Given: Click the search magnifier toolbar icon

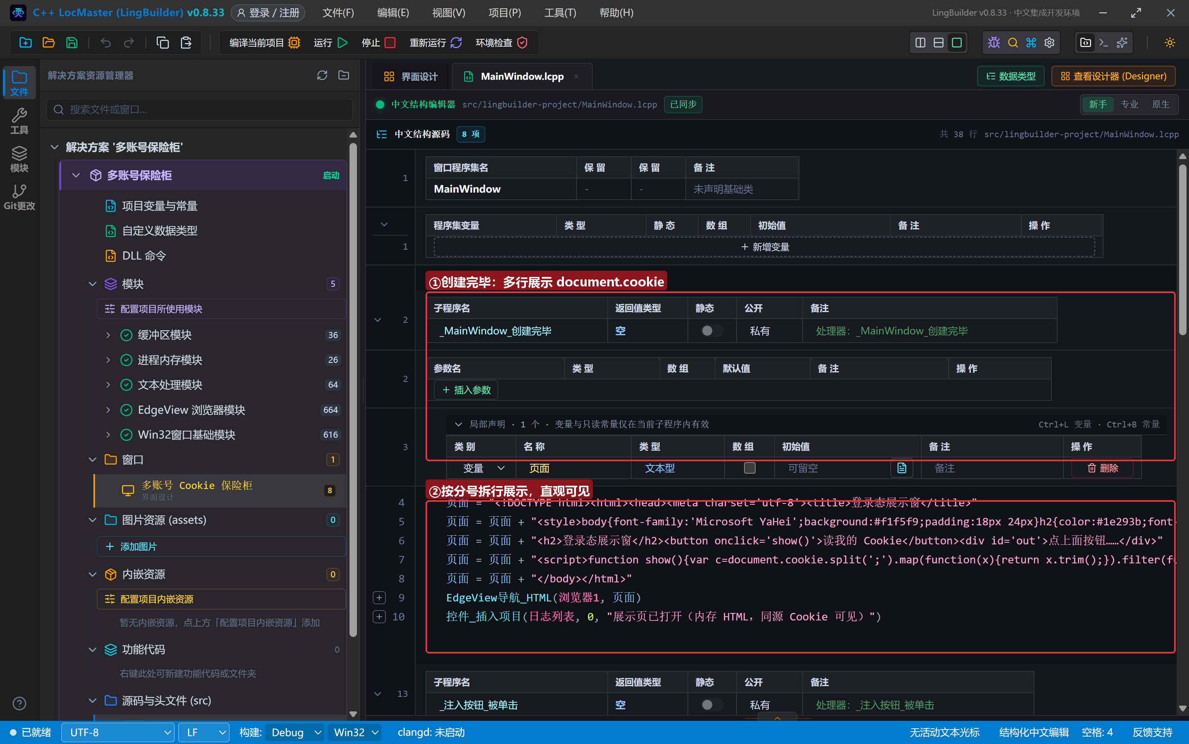Looking at the screenshot, I should (1013, 43).
